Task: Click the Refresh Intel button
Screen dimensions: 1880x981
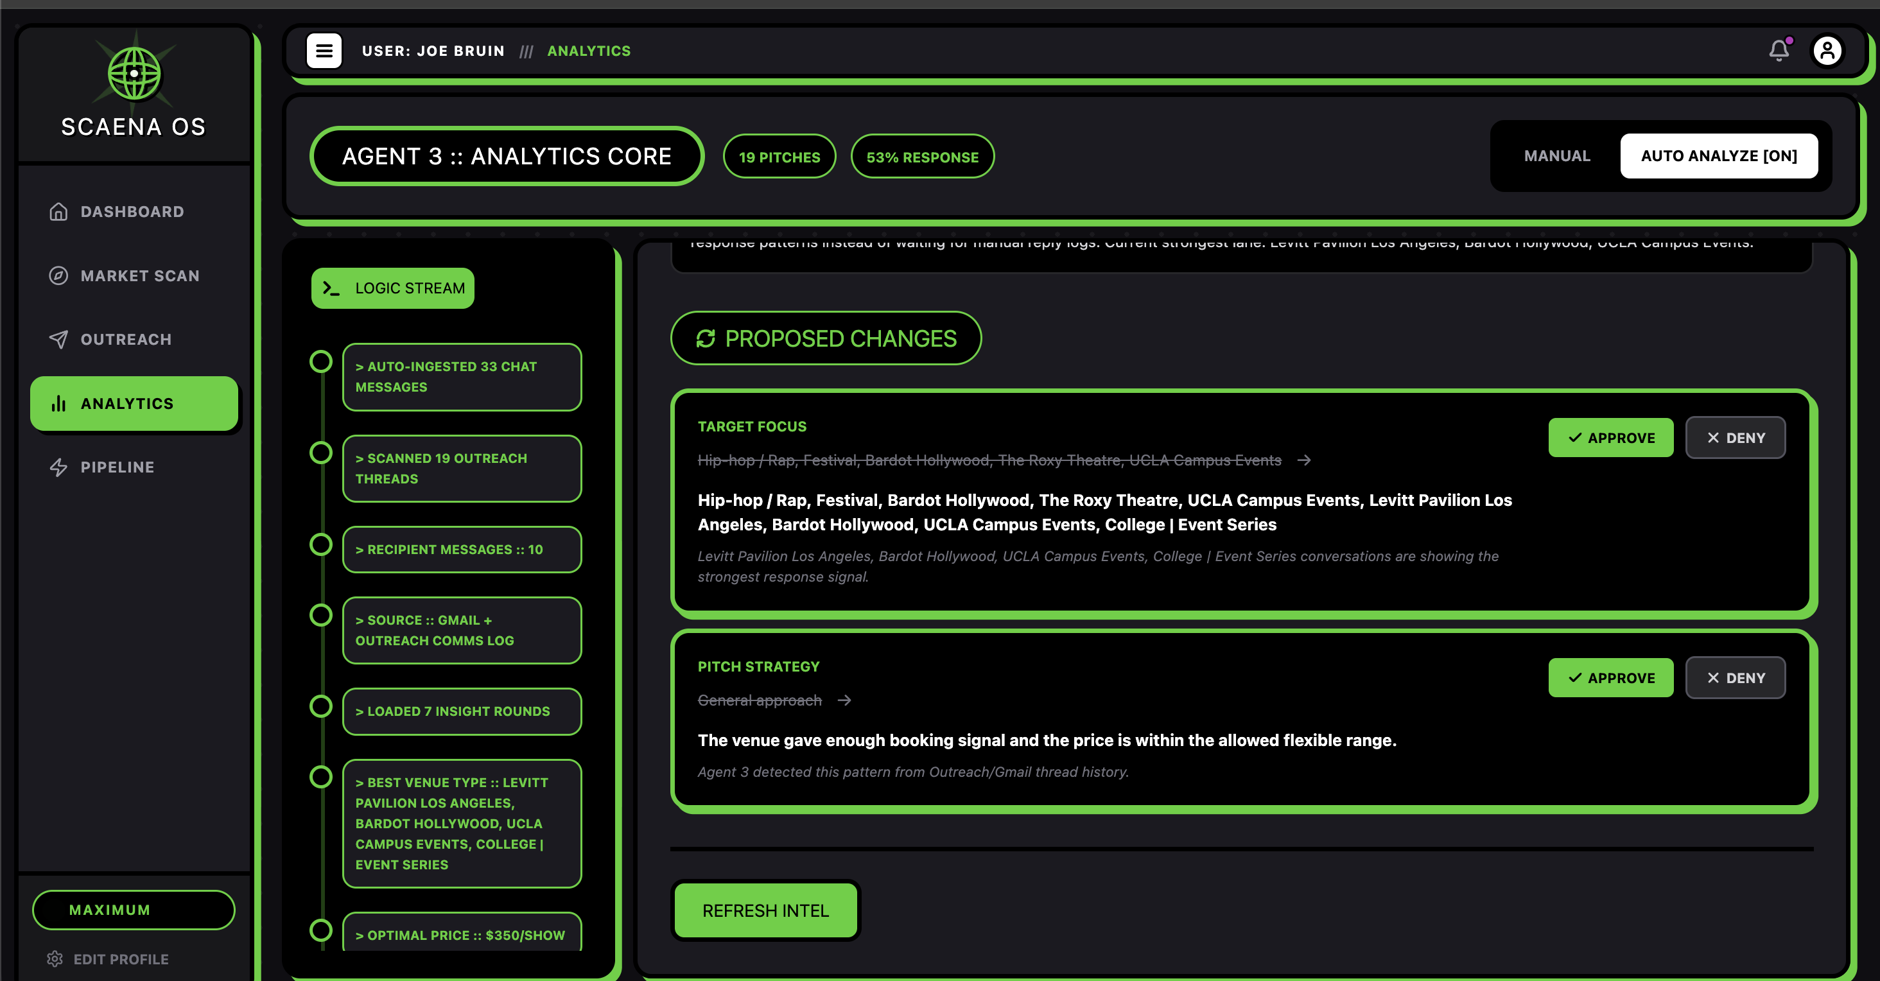Action: pyautogui.click(x=765, y=911)
